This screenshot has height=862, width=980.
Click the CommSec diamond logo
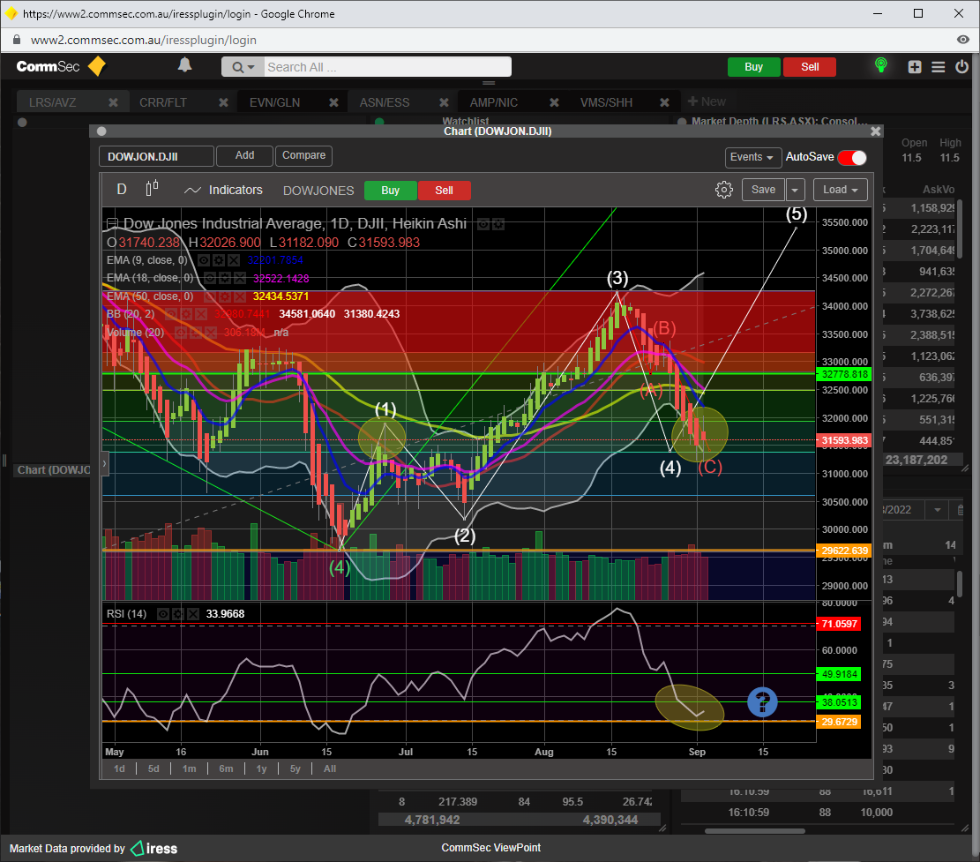coord(97,66)
